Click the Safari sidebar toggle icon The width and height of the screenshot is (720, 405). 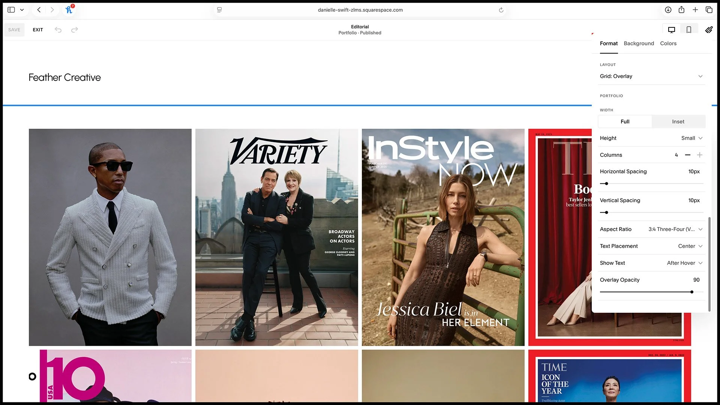point(11,10)
